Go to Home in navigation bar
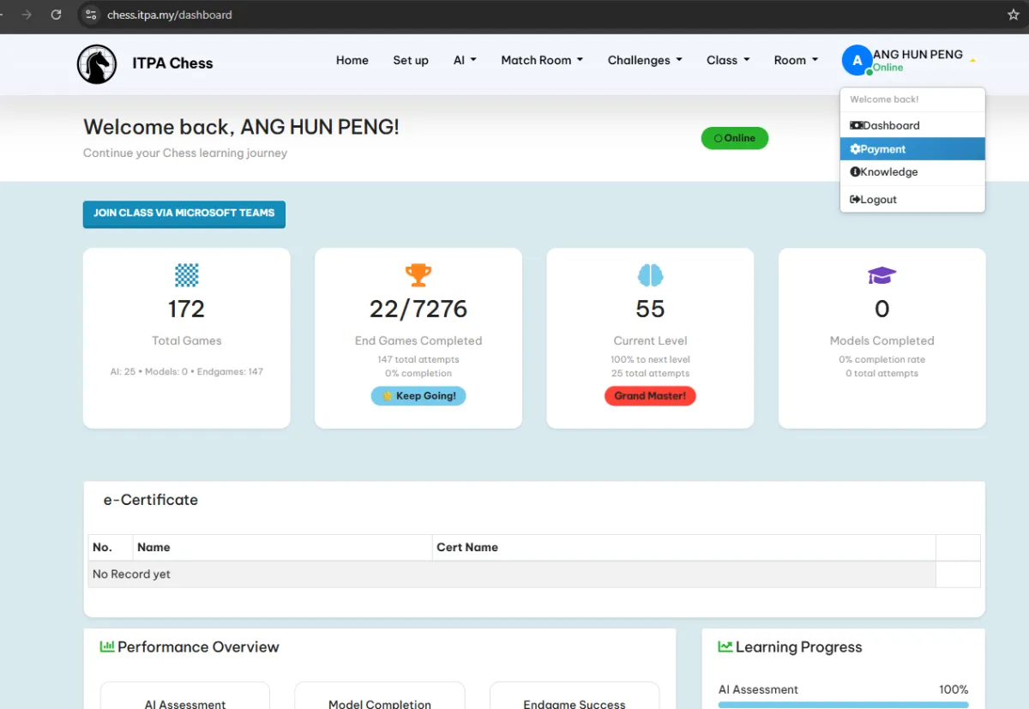1029x709 pixels. pos(352,60)
